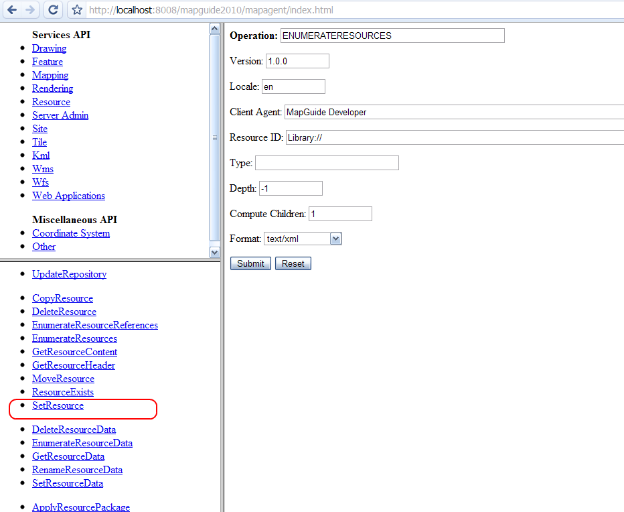The image size is (624, 512).
Task: Open the Wms services link
Action: (x=43, y=168)
